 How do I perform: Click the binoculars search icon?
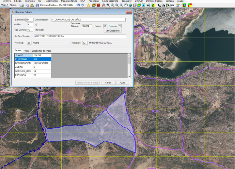37,6
